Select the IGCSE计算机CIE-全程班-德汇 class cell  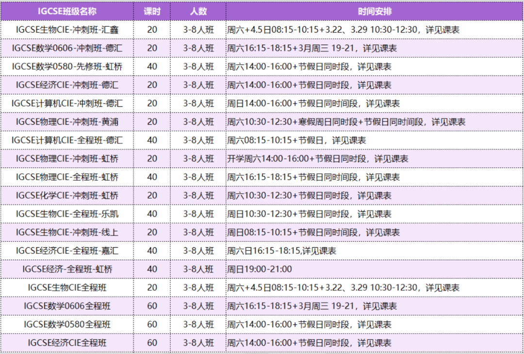click(x=67, y=140)
